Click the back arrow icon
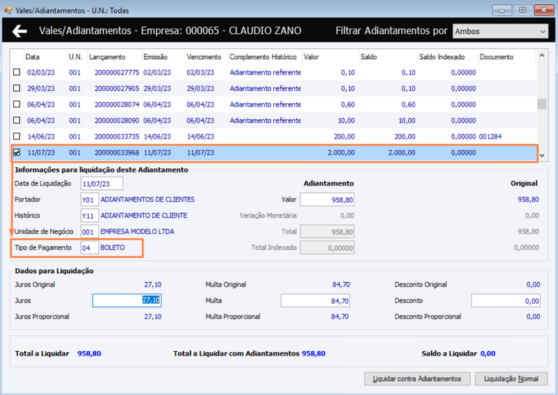Screen dimensions: 558x395 click(x=20, y=31)
